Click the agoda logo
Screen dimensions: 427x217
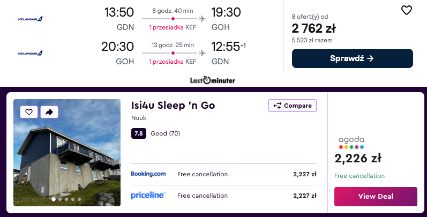click(x=351, y=143)
